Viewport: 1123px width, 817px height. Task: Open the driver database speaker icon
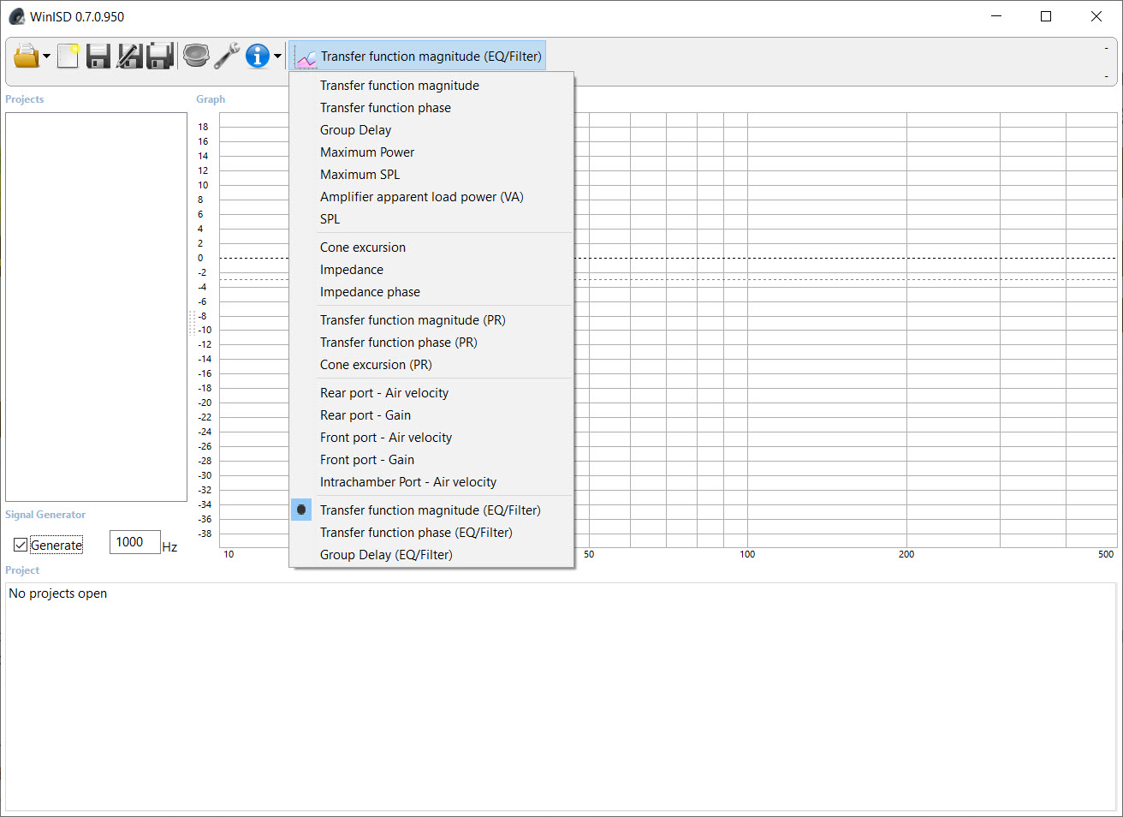coord(196,57)
